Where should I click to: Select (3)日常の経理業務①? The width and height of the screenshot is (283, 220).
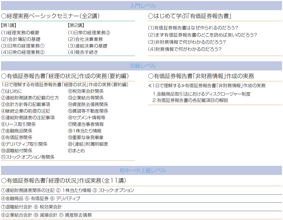pyautogui.click(x=23, y=46)
